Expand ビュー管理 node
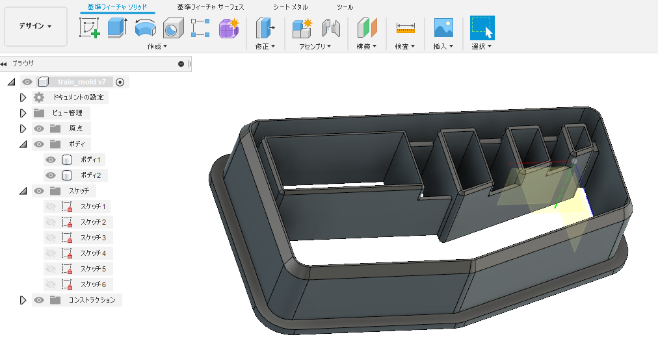 [x=23, y=113]
